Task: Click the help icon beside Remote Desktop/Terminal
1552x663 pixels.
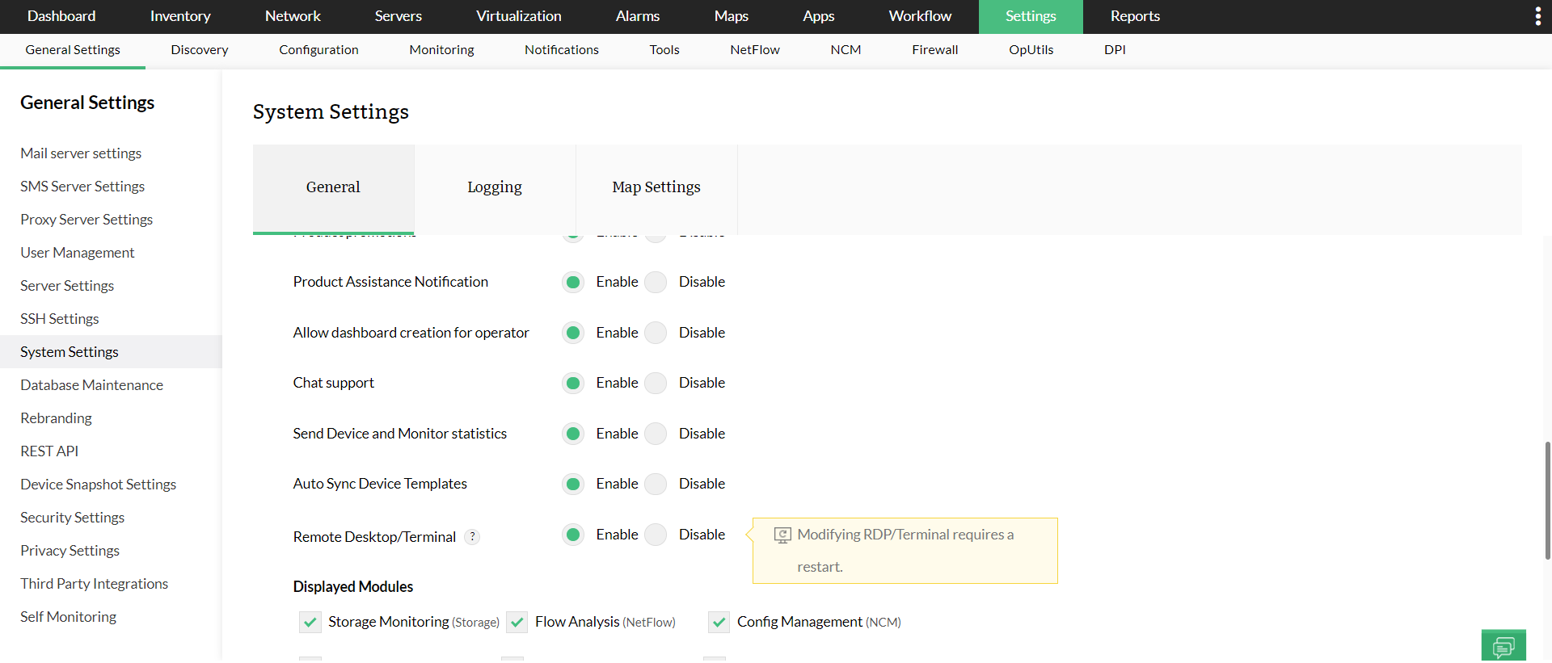Action: click(x=473, y=537)
